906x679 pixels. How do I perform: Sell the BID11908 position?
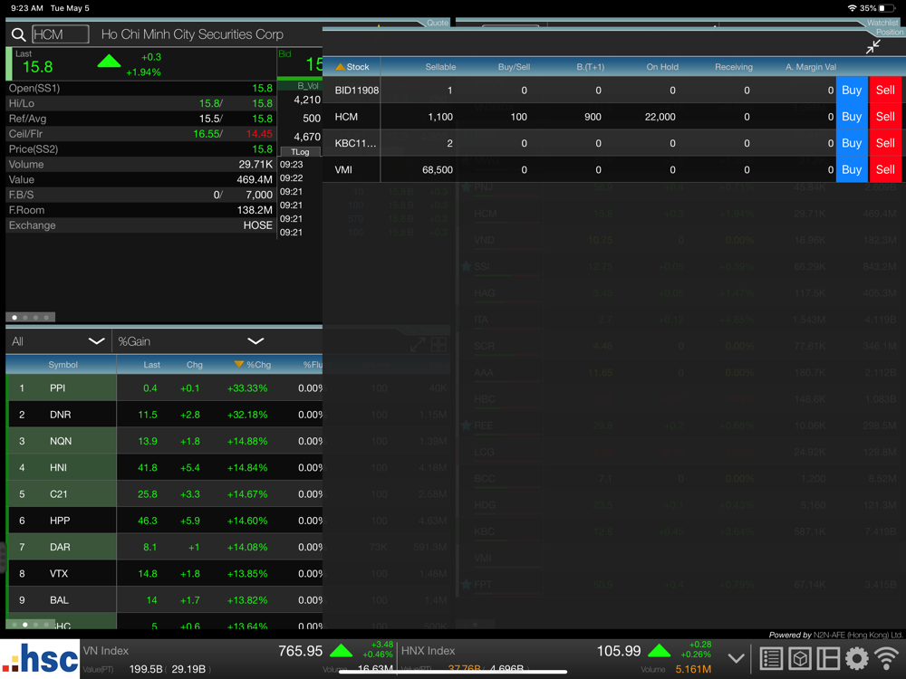coord(885,90)
